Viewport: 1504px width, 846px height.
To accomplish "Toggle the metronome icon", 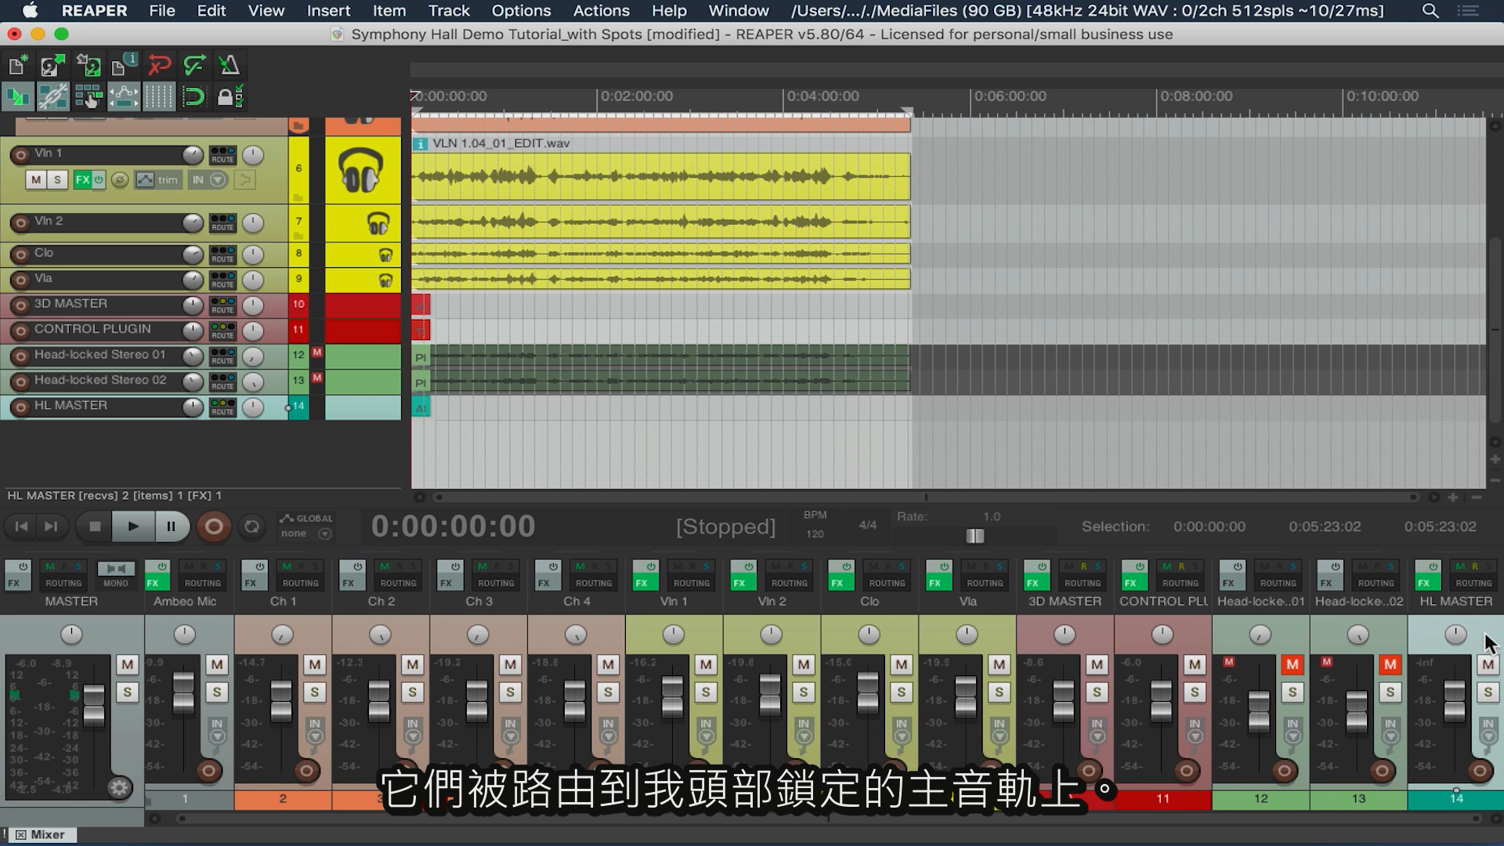I will pos(229,65).
